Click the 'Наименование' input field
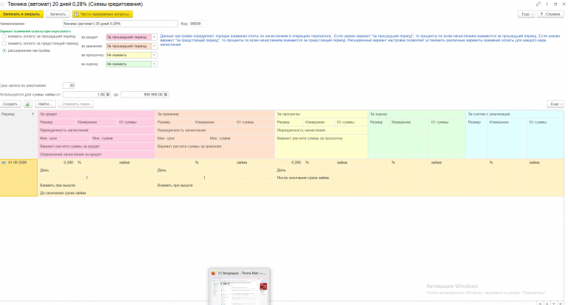This screenshot has height=305, width=568. [120, 24]
